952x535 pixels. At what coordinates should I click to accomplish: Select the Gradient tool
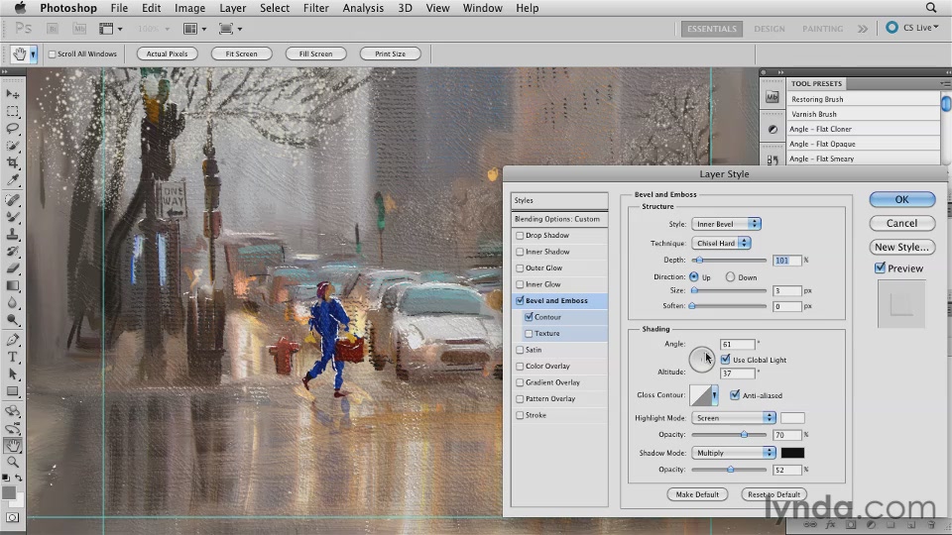point(12,285)
